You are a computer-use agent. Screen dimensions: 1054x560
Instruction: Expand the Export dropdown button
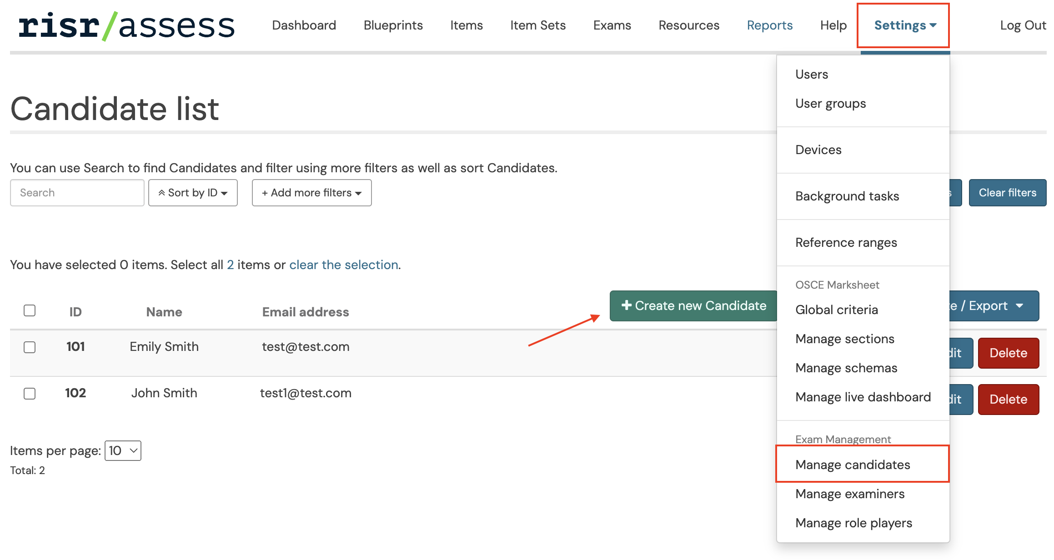point(994,306)
